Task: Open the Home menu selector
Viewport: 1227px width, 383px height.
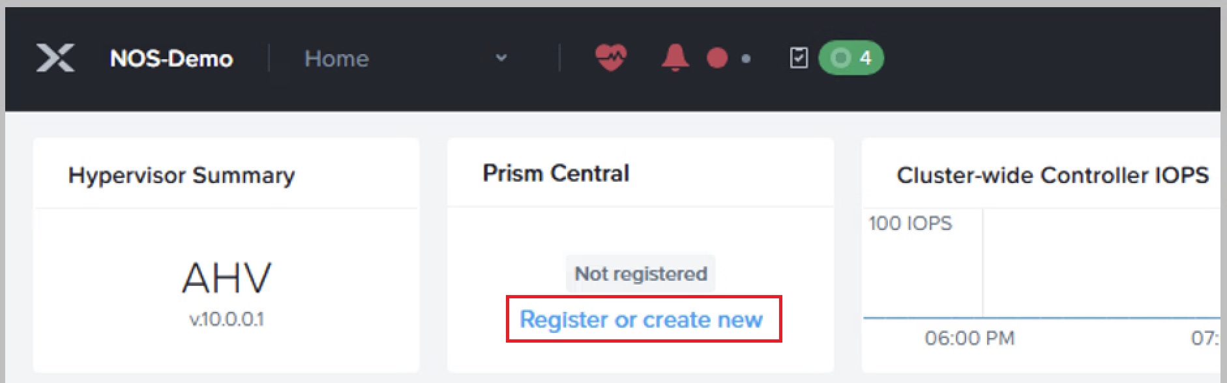Action: (x=406, y=58)
